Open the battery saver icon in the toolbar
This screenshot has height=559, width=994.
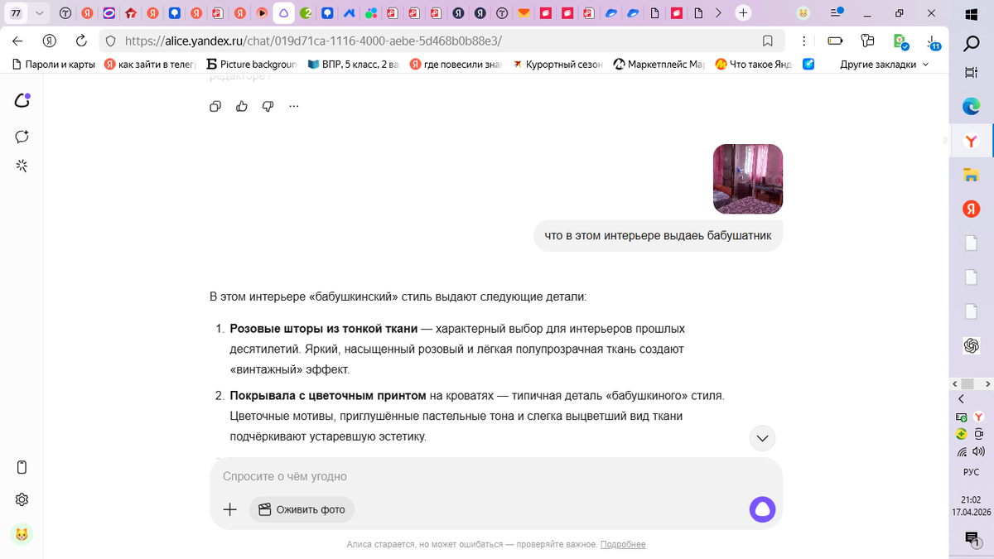click(835, 41)
